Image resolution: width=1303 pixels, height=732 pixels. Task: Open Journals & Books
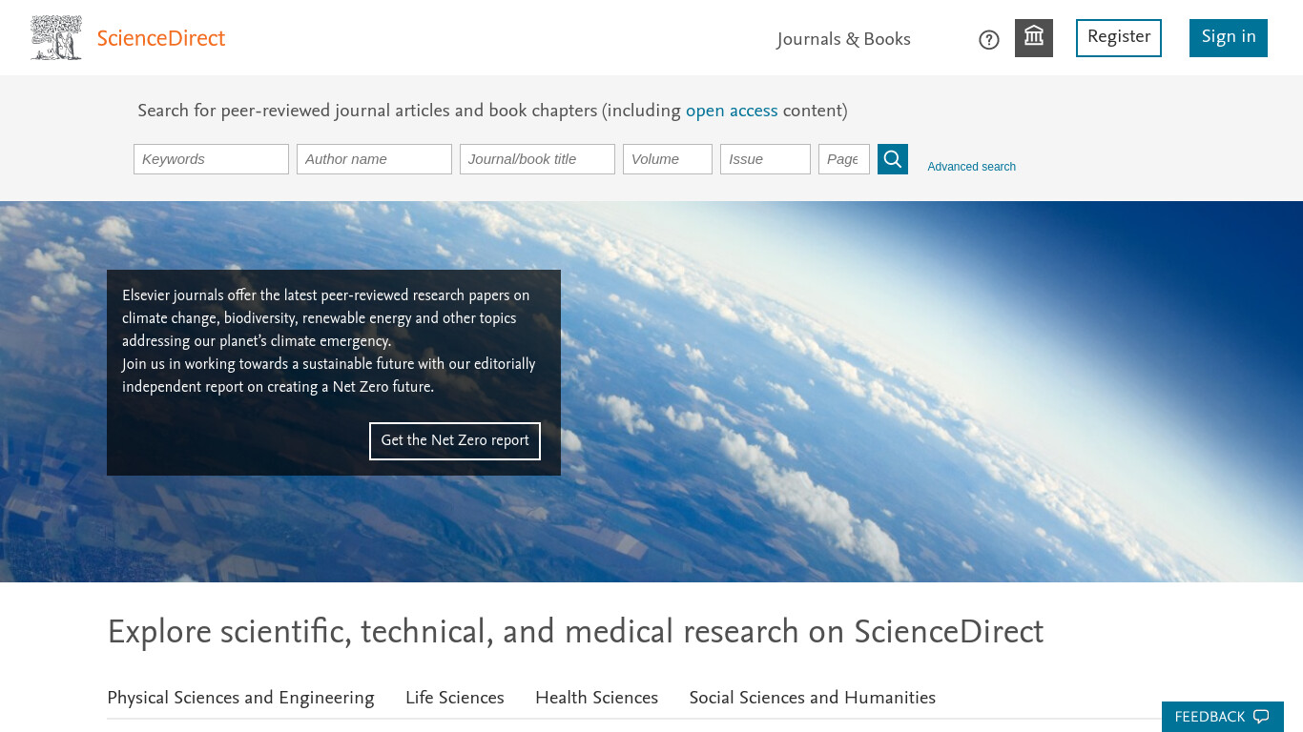tap(844, 39)
